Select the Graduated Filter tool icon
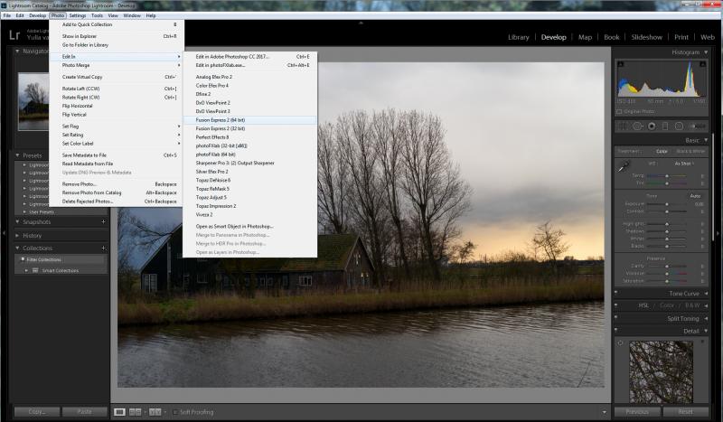Screen dimensions: 723x422 coord(665,126)
